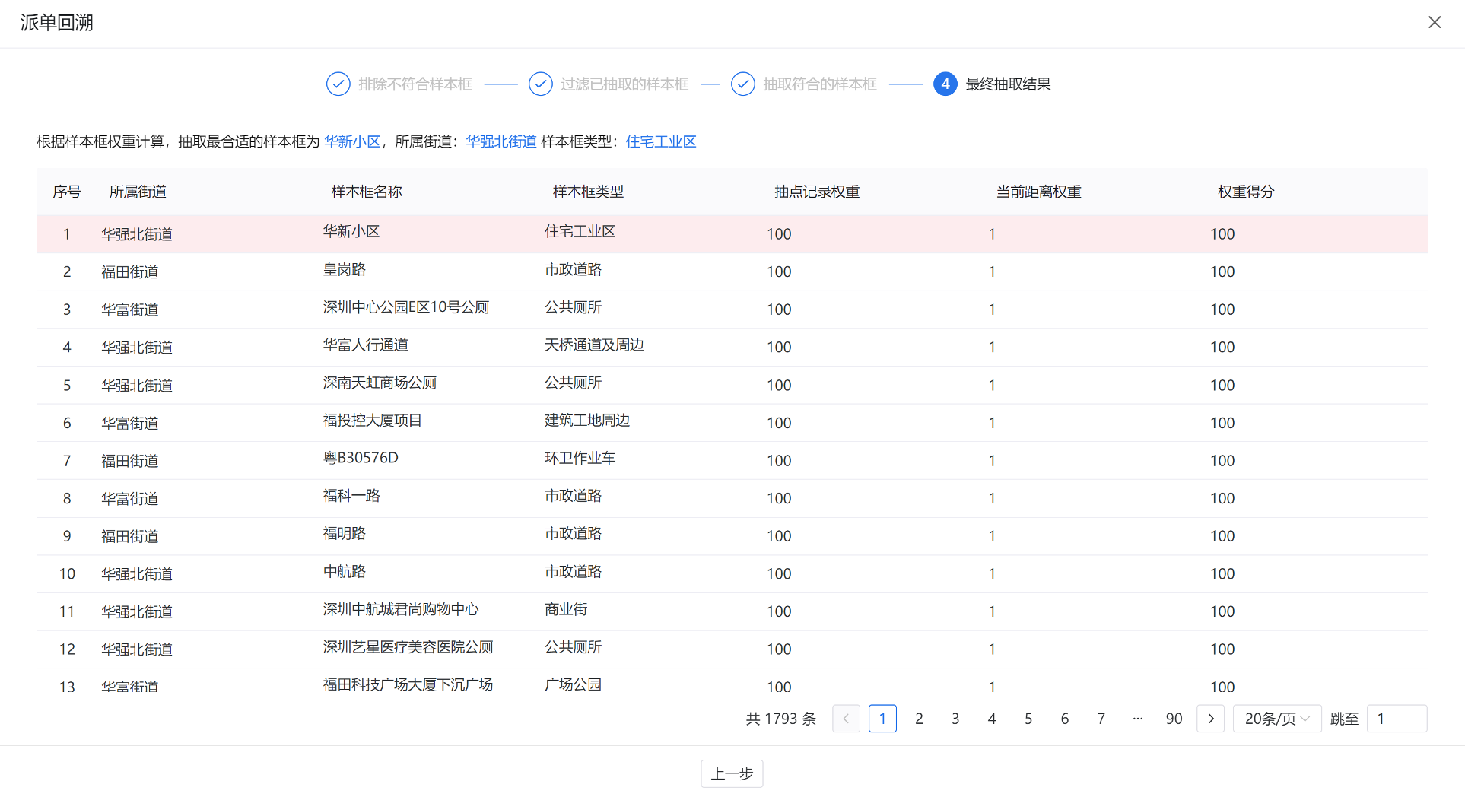
Task: Jump to page 2 in pagination
Action: pos(919,719)
